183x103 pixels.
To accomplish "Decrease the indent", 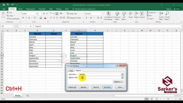I will point(61,18).
